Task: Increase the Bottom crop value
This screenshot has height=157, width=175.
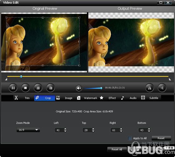Action: pos(149,129)
